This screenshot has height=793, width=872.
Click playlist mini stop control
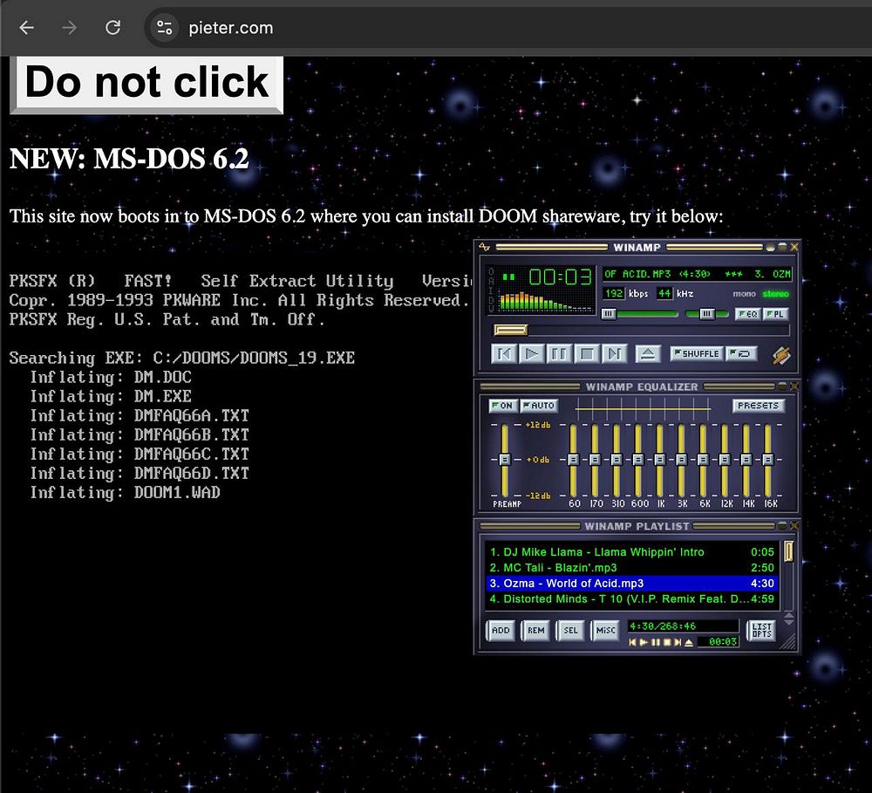pyautogui.click(x=667, y=642)
